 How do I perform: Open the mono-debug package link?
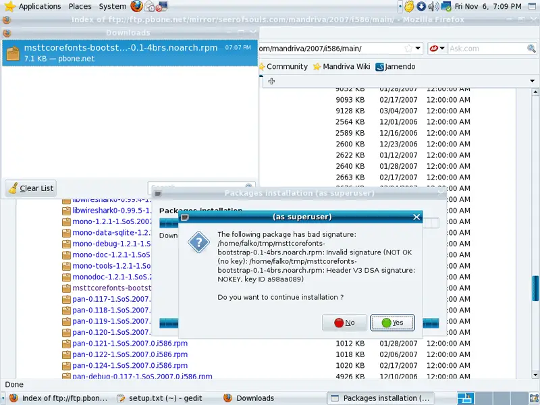[111, 244]
